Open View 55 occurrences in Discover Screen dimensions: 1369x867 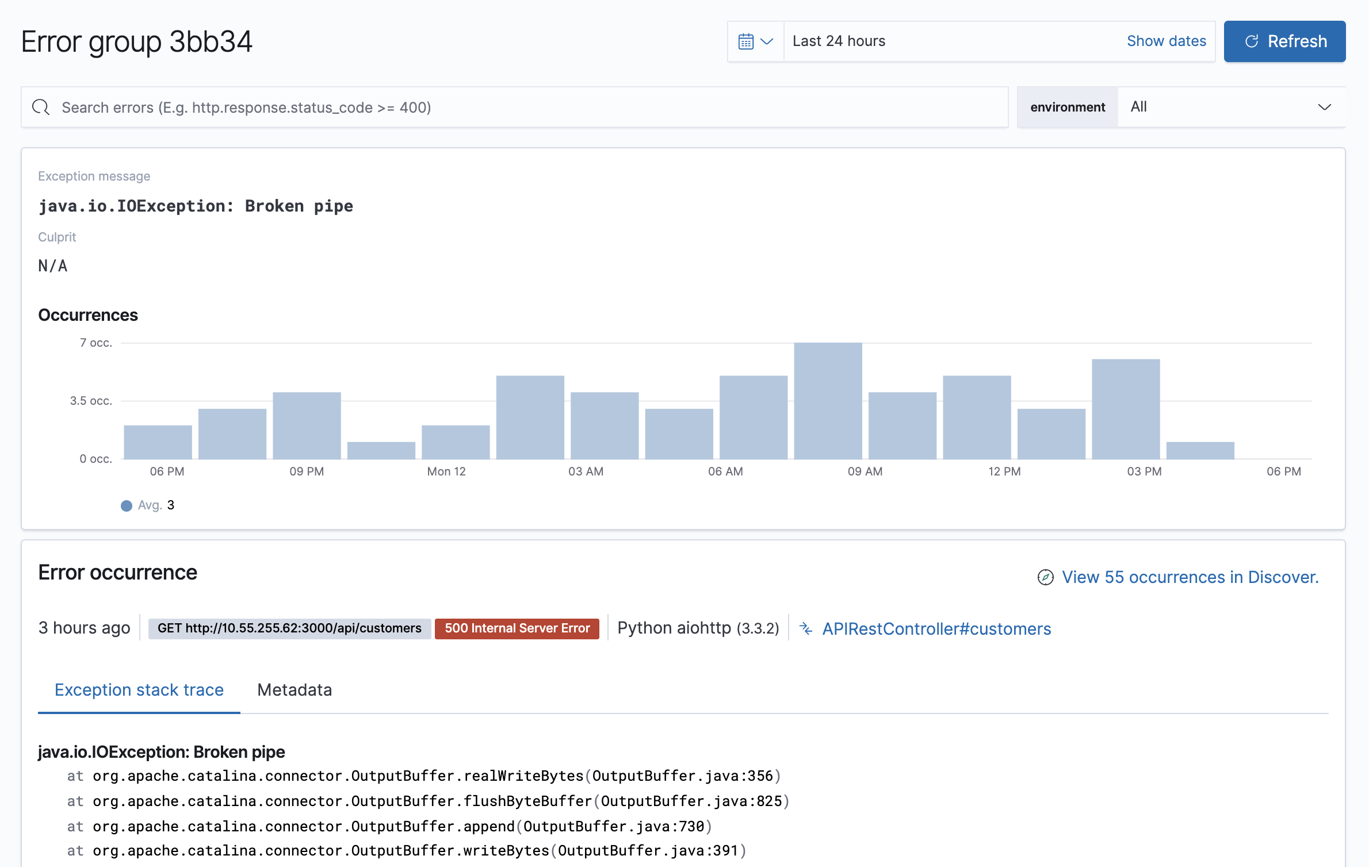[1190, 577]
